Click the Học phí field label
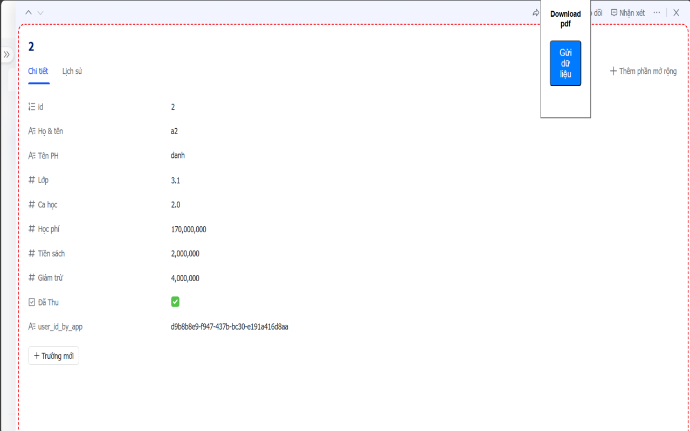The height and width of the screenshot is (431, 690). pyautogui.click(x=49, y=229)
